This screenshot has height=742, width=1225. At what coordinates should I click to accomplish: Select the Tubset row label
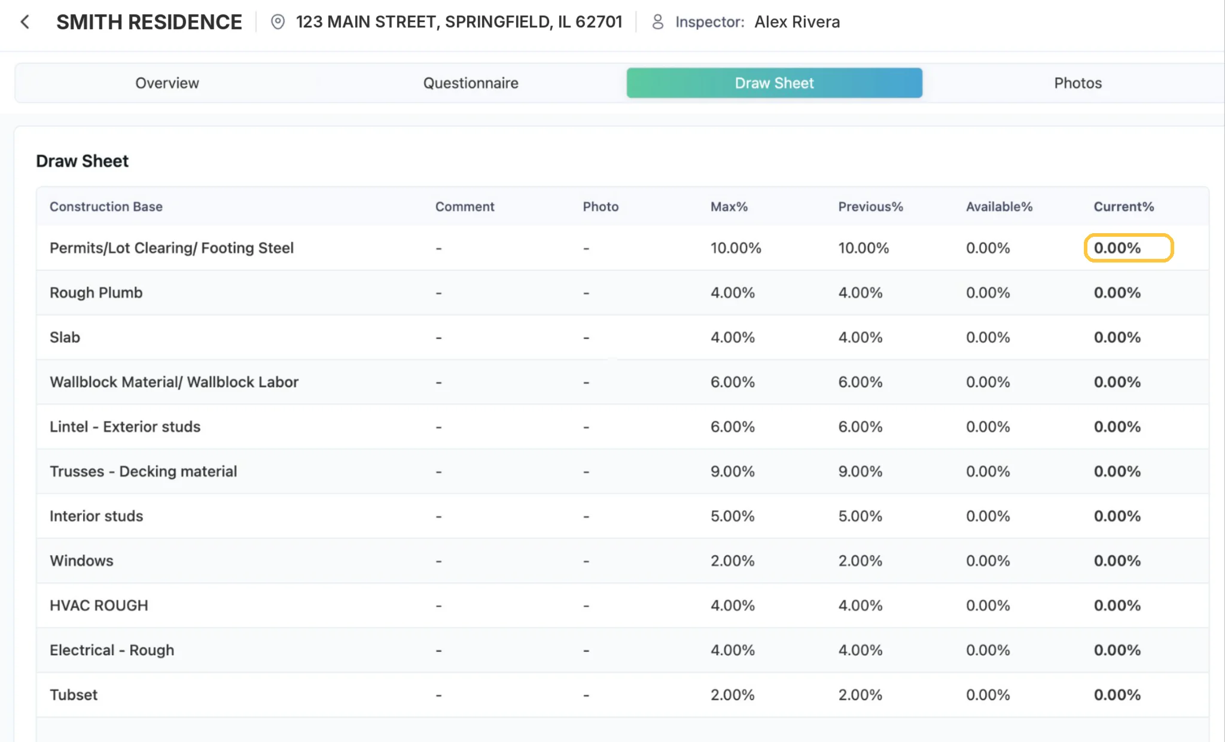(x=74, y=695)
